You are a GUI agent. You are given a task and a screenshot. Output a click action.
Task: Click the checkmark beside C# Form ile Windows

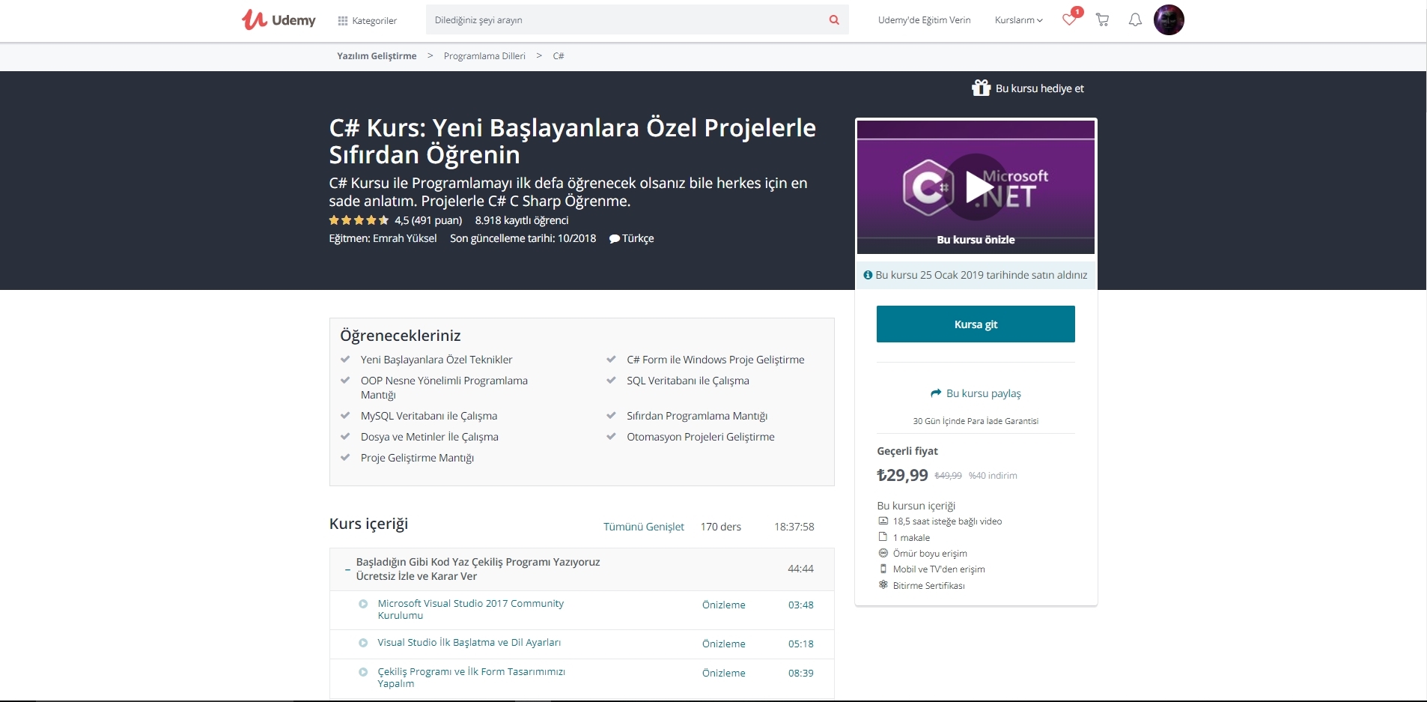[611, 360]
